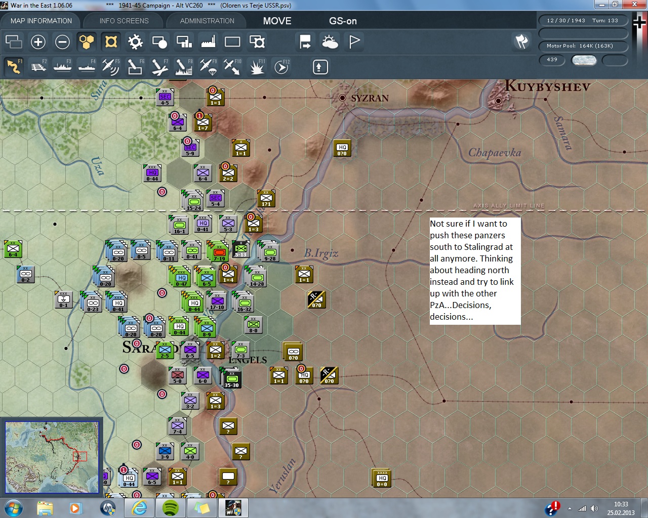Select the 16-32 unit counter
Image resolution: width=648 pixels, height=518 pixels.
[244, 301]
